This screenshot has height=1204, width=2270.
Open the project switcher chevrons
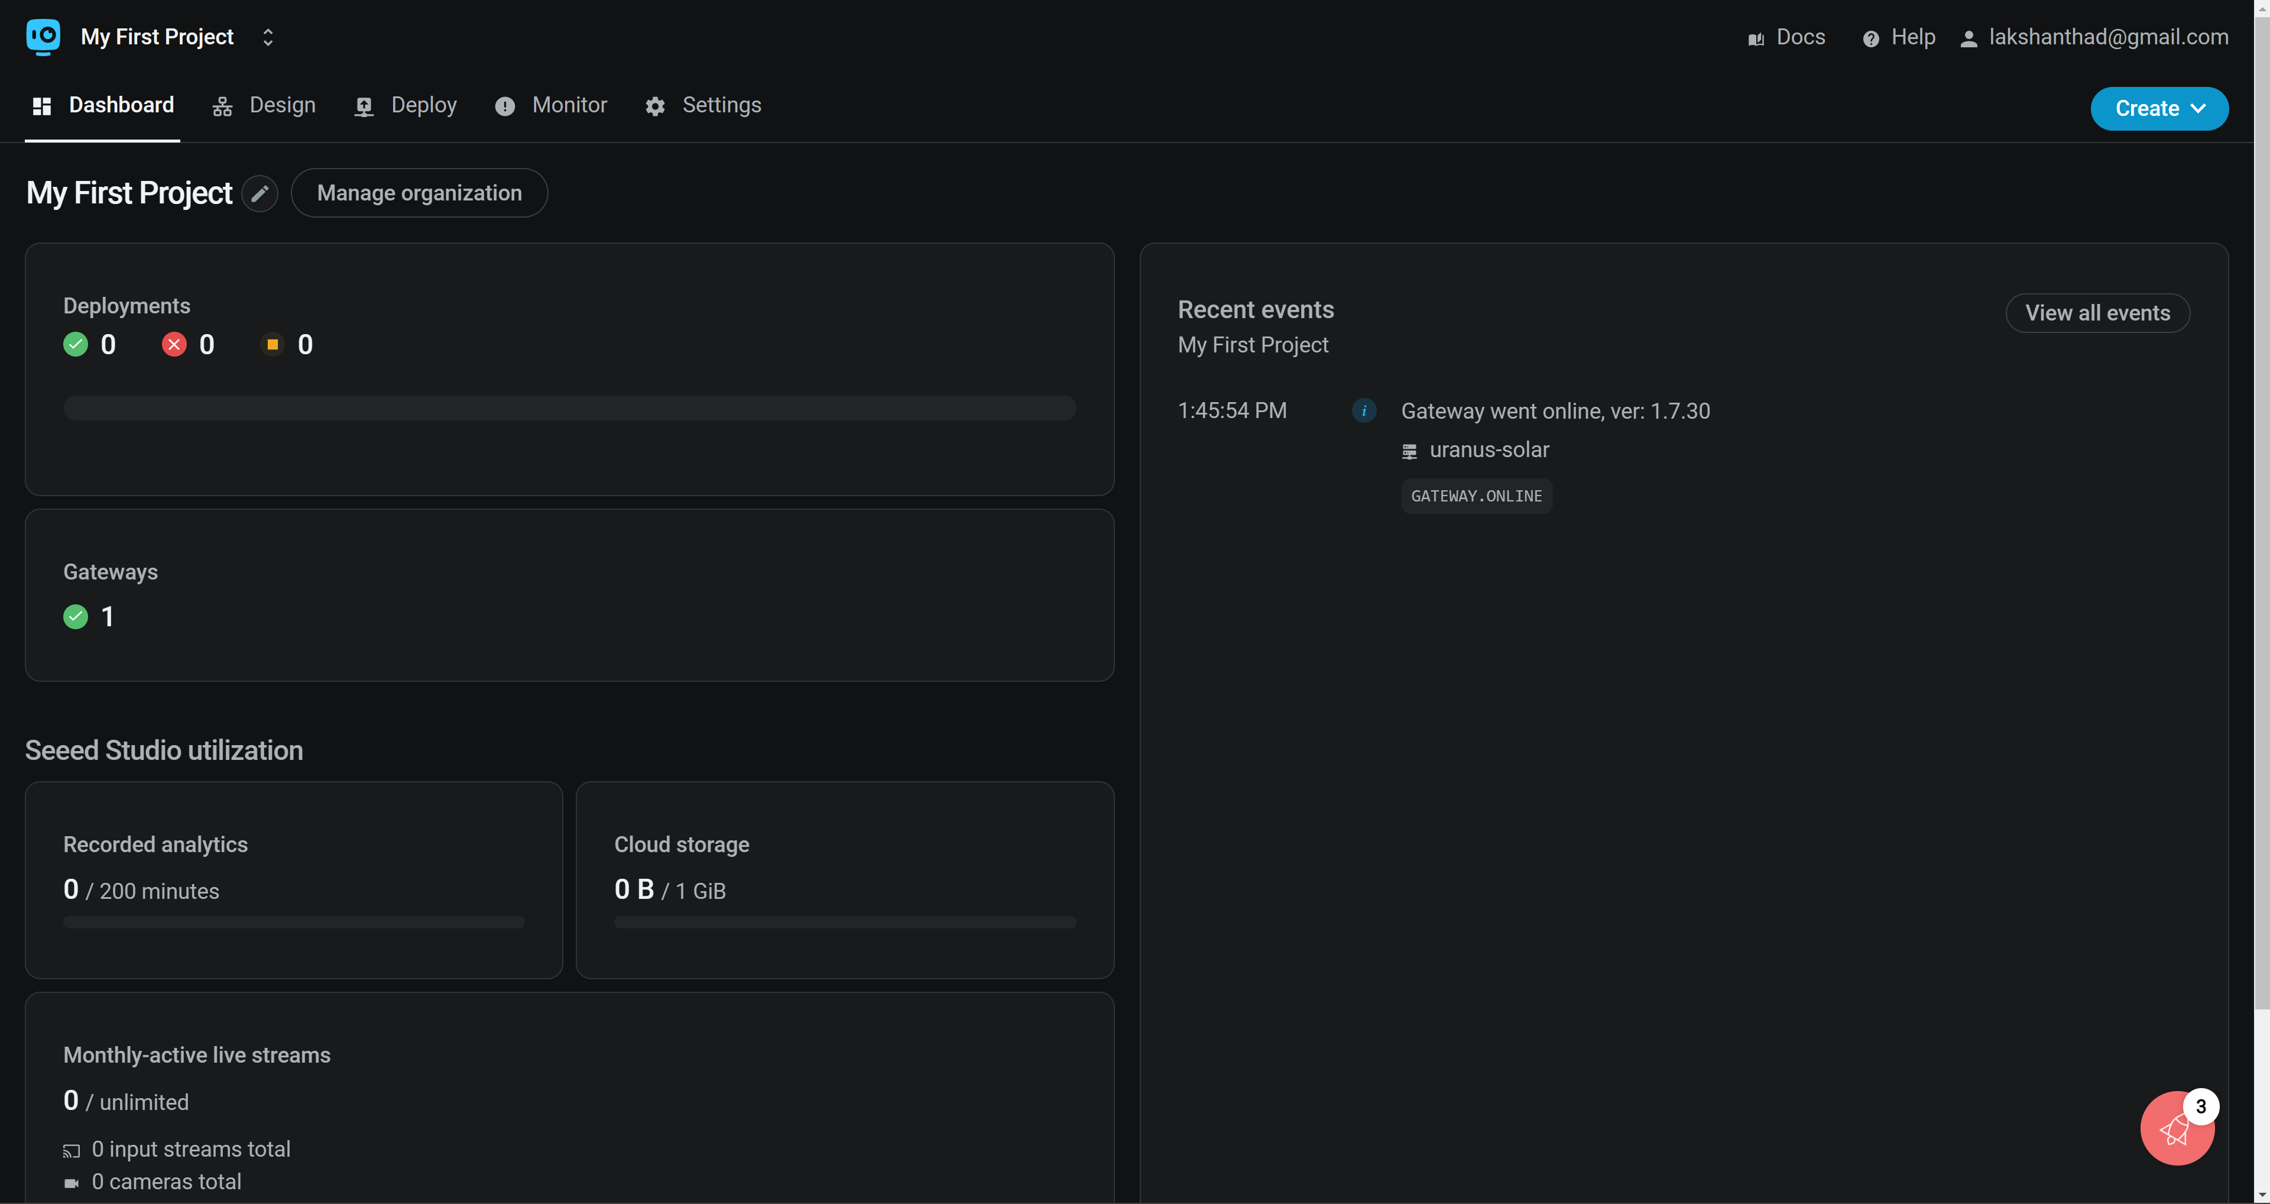(x=268, y=37)
